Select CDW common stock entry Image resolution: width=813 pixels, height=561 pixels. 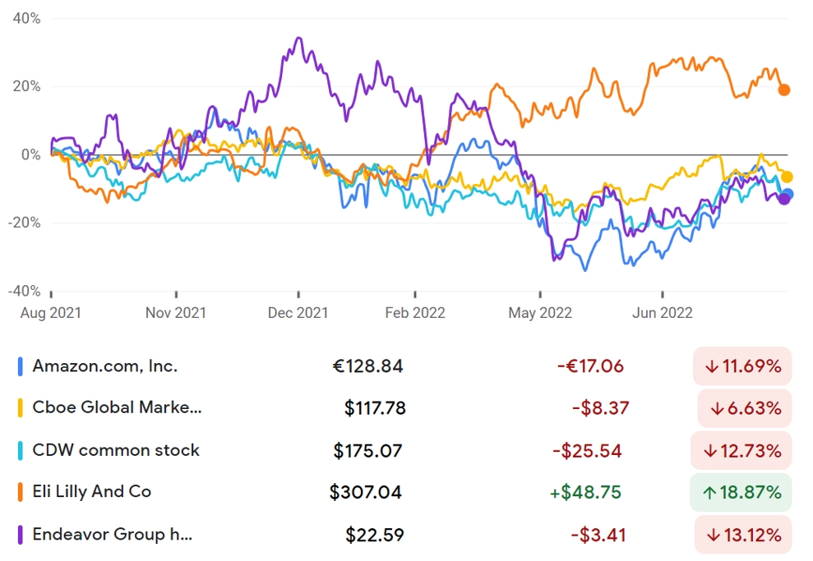(x=404, y=451)
